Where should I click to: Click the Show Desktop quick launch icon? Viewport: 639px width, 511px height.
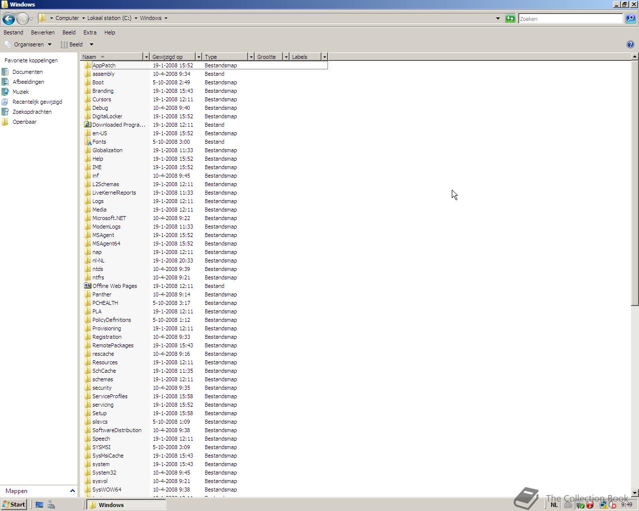[x=39, y=505]
